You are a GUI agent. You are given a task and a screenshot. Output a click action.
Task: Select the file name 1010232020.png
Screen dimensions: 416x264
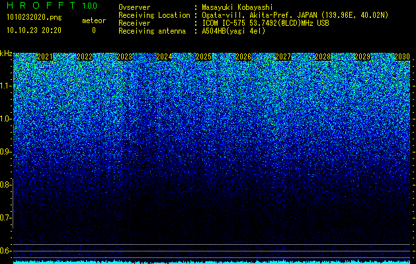pos(34,17)
